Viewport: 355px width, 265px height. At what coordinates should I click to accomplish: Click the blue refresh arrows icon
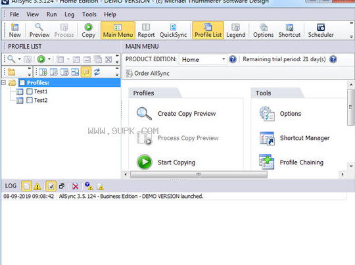97,72
